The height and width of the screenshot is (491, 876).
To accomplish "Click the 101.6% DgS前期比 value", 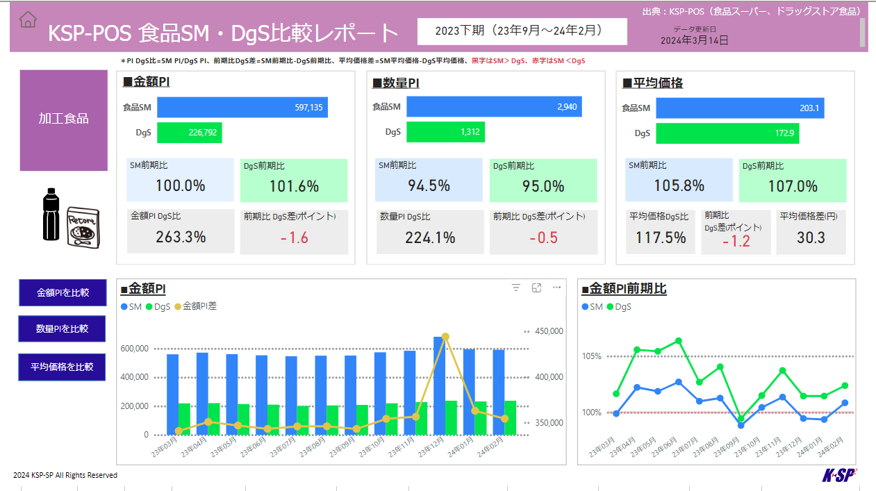I will click(294, 187).
